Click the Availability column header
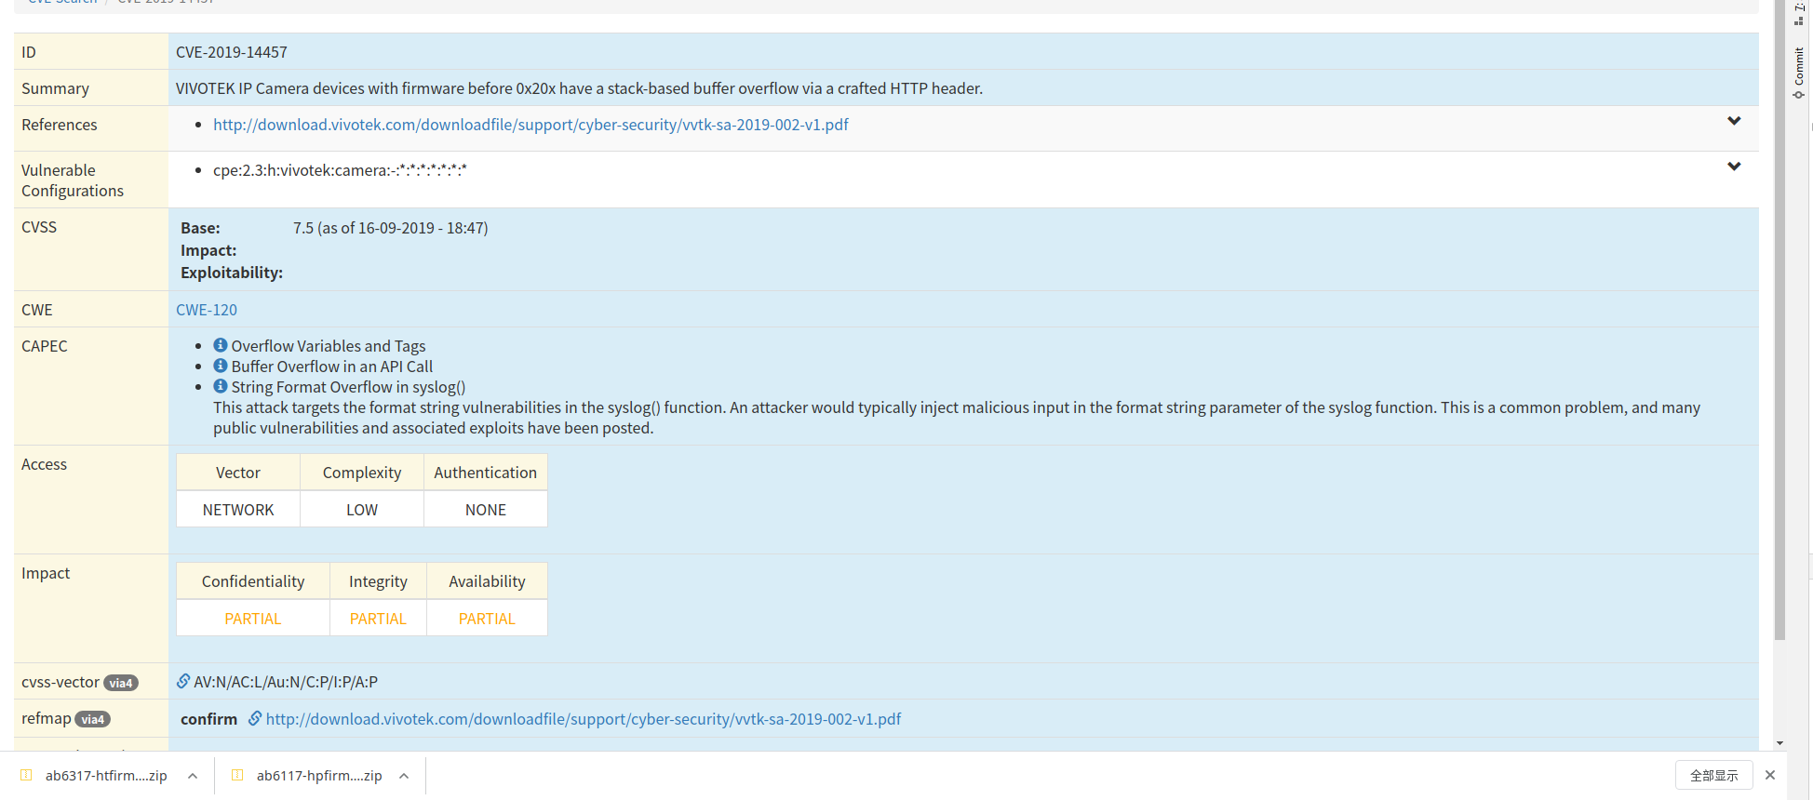Screen dimensions: 1813x800 (487, 581)
